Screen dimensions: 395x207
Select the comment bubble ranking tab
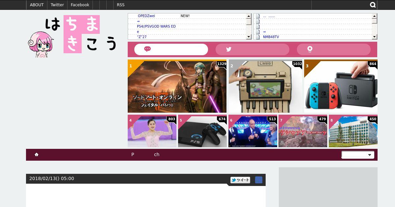tap(171, 49)
